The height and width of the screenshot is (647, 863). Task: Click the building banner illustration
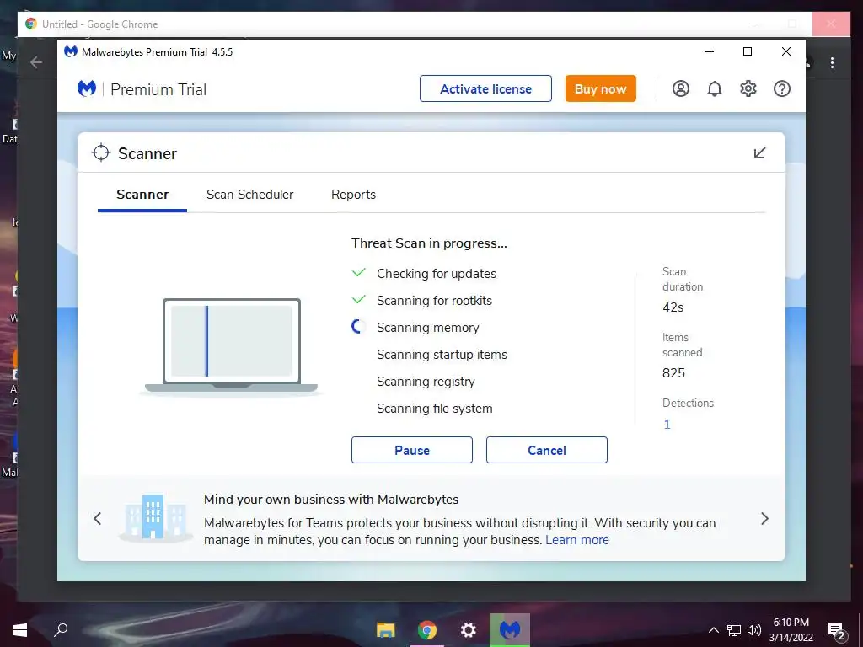[155, 517]
